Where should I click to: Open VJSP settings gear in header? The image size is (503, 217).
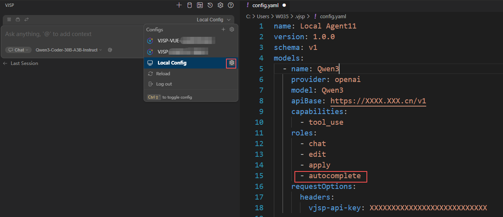tap(220, 5)
